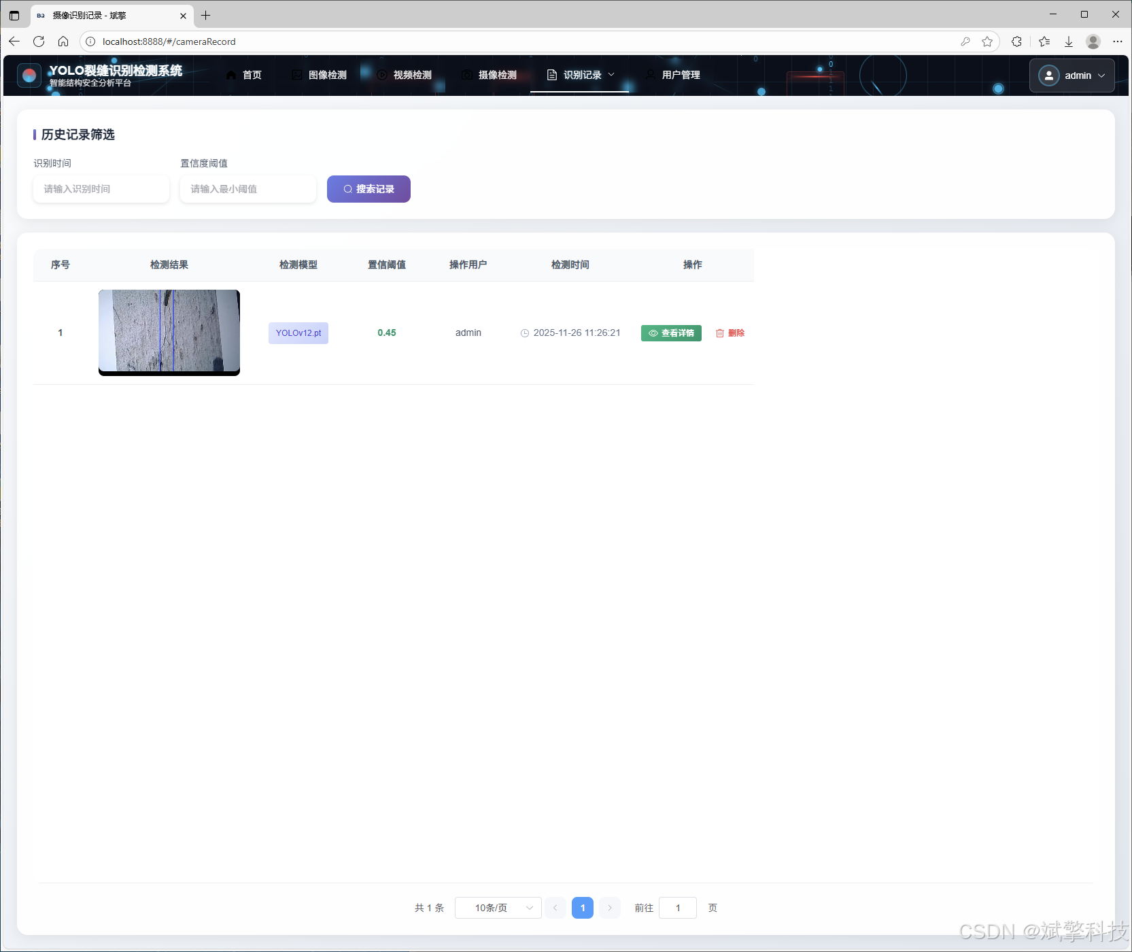1132x952 pixels.
Task: View site information icon in address bar
Action: 90,41
